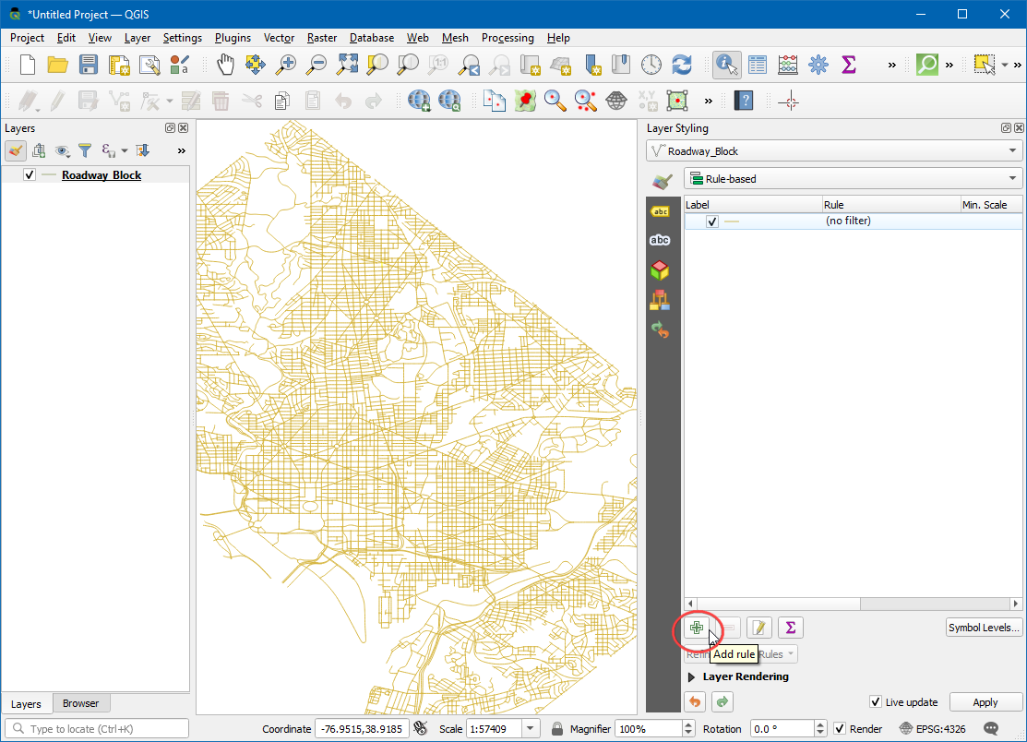Viewport: 1027px width, 742px height.
Task: Click the Identify Features tool
Action: 727,65
